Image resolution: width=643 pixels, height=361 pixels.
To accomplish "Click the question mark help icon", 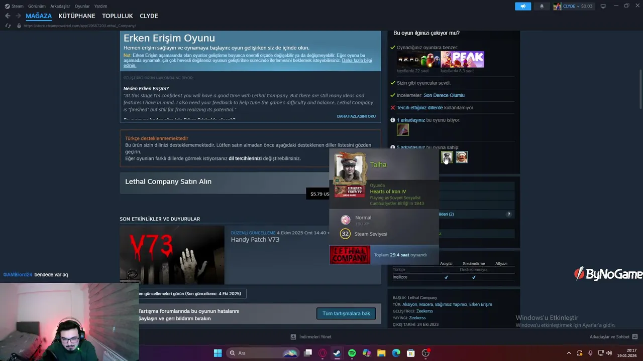I will pos(508,214).
